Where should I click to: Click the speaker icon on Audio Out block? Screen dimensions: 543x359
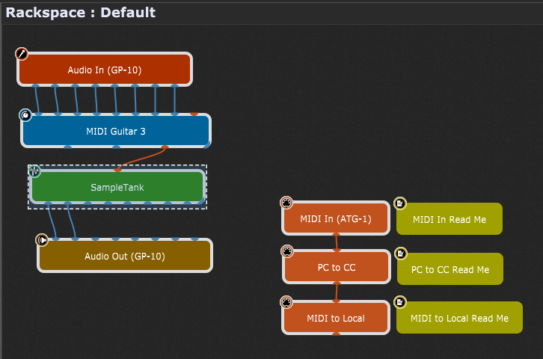tap(43, 240)
